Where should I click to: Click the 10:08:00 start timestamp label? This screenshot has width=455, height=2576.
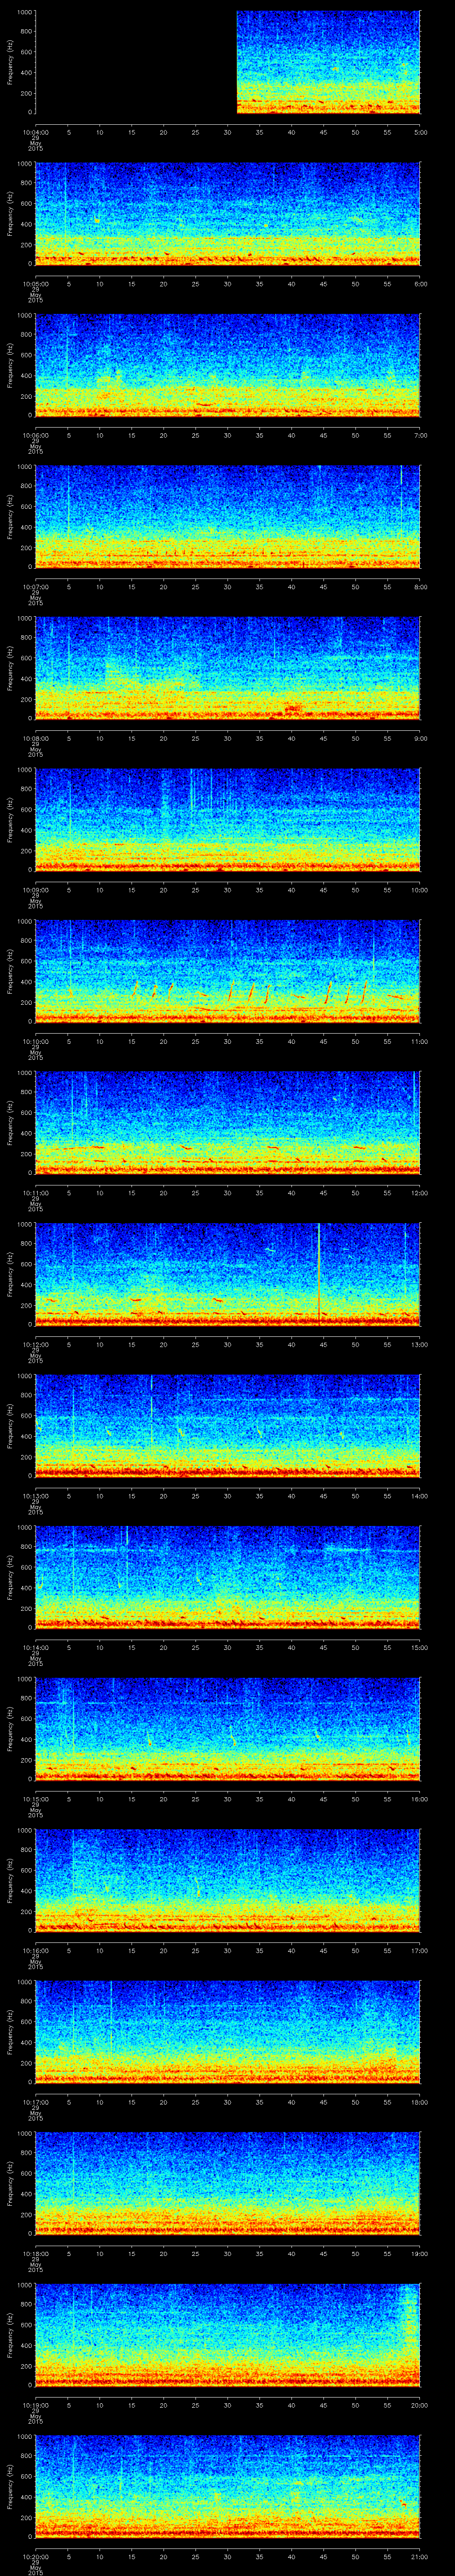point(35,738)
